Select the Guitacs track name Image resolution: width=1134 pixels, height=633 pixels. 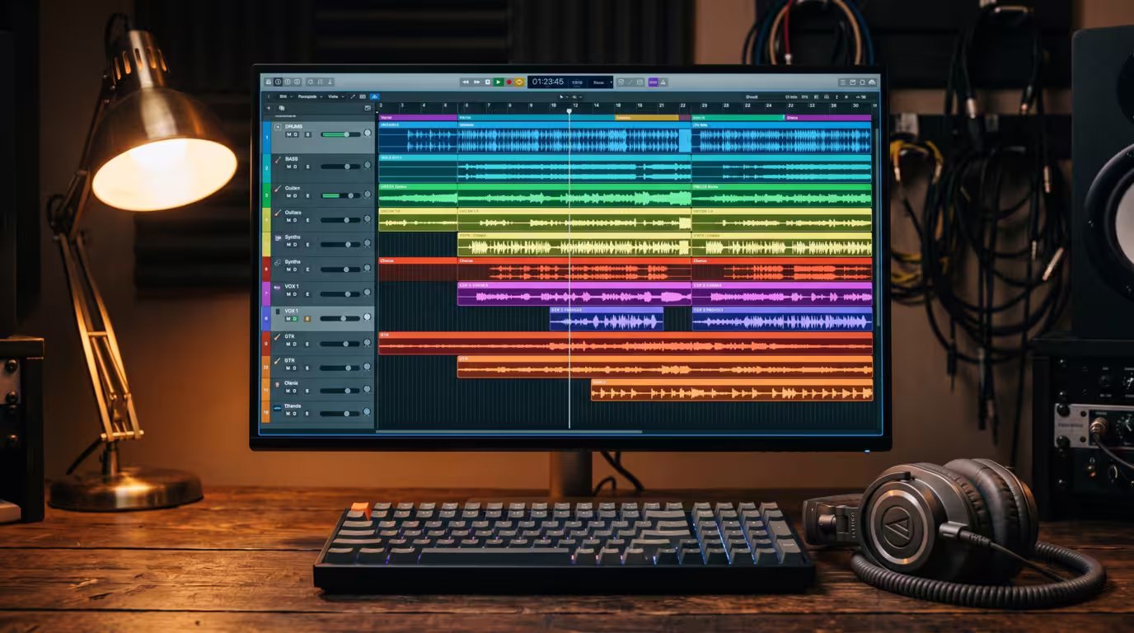[x=293, y=213]
